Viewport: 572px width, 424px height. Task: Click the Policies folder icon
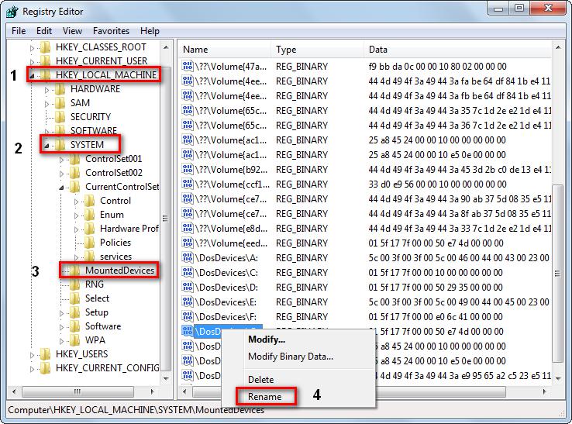pos(89,243)
